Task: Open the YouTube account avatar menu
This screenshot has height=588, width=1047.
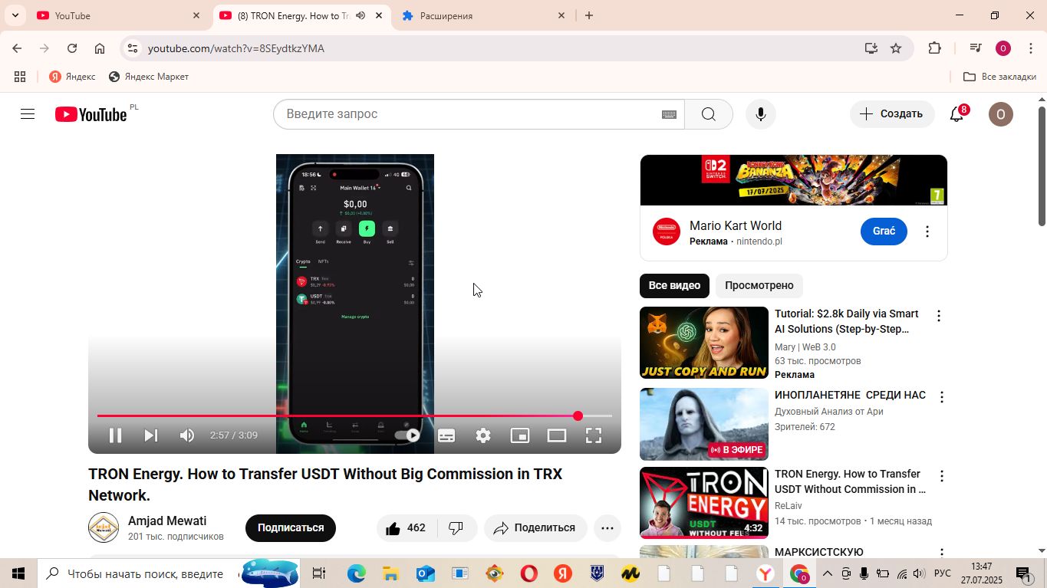Action: click(1000, 114)
